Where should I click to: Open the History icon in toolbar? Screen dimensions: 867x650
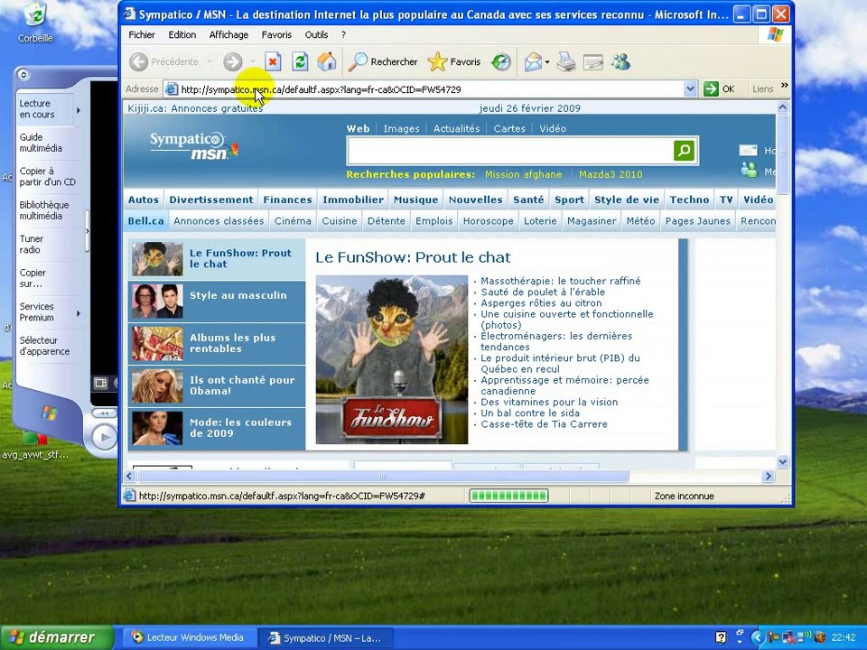click(x=501, y=62)
